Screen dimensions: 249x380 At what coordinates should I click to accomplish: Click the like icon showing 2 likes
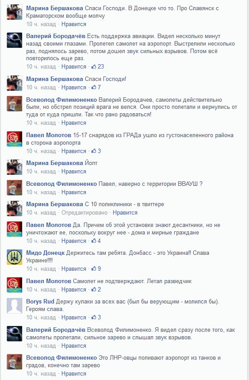pyautogui.click(x=94, y=290)
